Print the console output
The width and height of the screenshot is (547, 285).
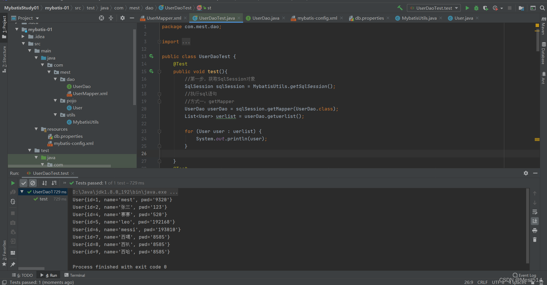535,230
